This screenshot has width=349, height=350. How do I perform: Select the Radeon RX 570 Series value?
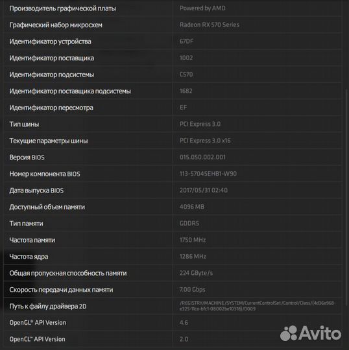point(209,25)
